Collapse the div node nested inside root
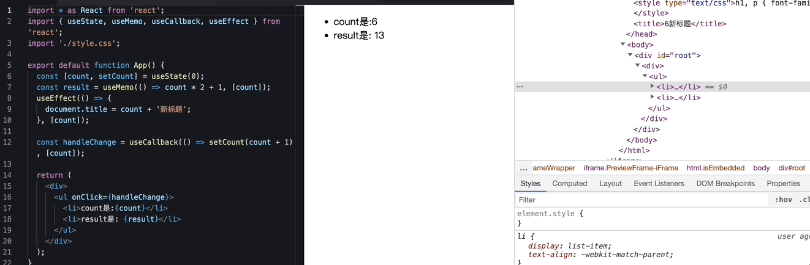Screen dimensions: 810x265 coord(638,66)
